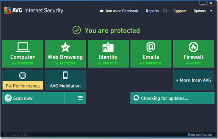This screenshot has height=139, width=218.
Task: Click the Identity tile title
Action: [x=108, y=57]
